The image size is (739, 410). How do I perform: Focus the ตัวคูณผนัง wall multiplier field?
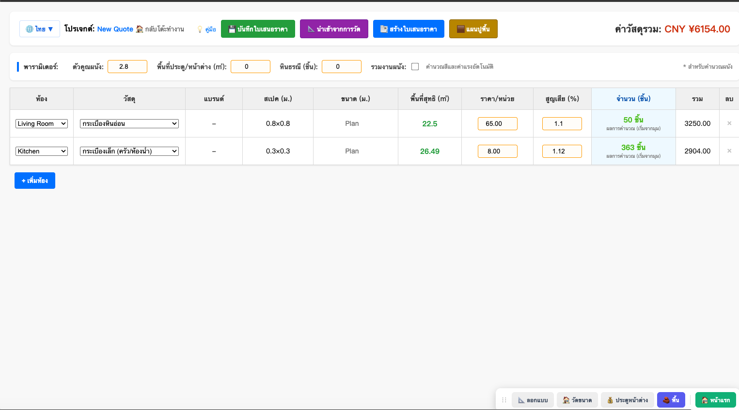(x=127, y=67)
